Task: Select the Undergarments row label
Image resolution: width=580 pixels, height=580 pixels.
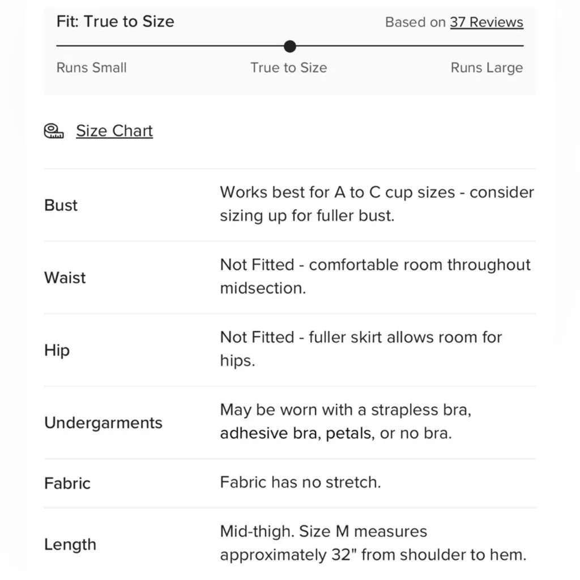Action: (x=103, y=423)
